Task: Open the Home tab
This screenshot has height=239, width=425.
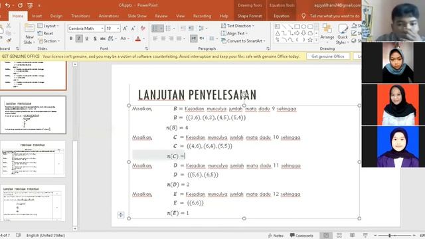Action: pos(18,16)
